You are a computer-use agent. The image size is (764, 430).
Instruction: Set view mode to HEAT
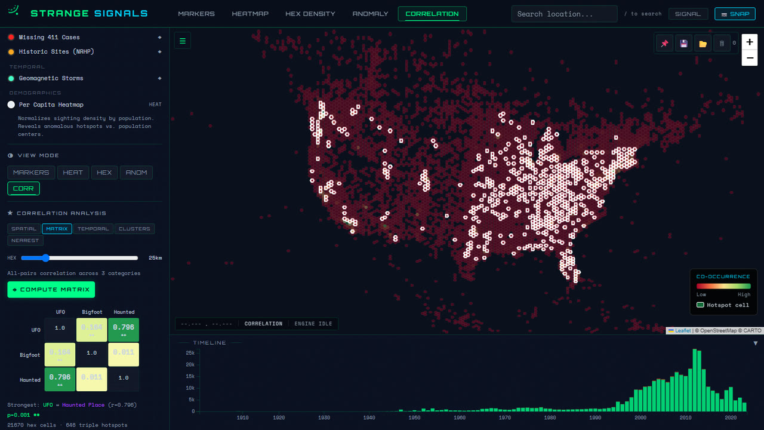pyautogui.click(x=73, y=173)
